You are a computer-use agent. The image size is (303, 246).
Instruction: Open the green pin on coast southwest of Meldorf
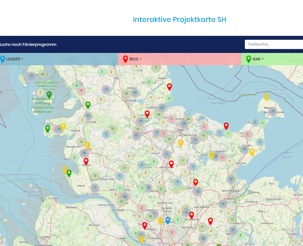[69, 173]
